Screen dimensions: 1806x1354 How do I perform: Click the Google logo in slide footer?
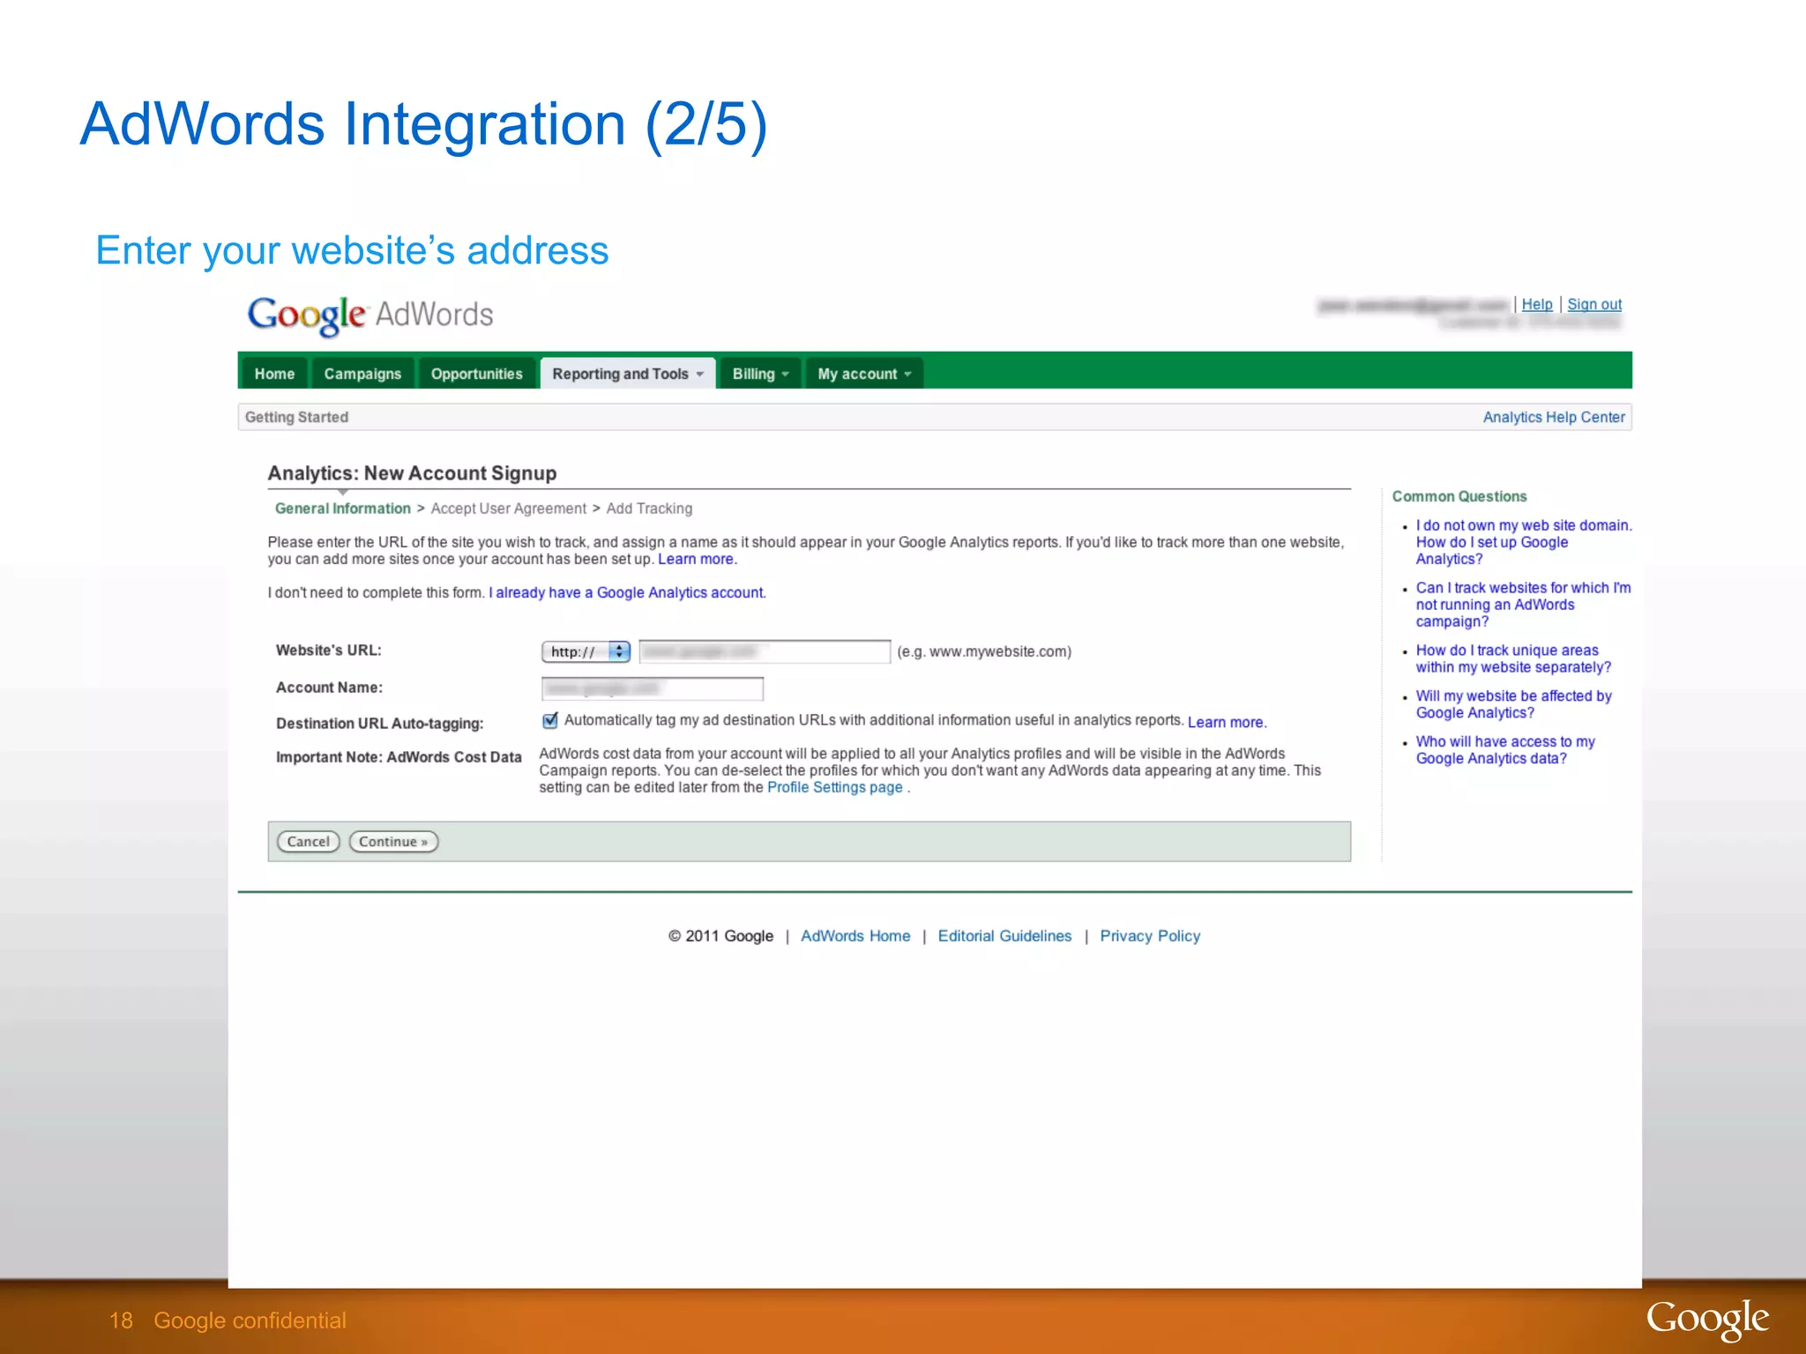pyautogui.click(x=1707, y=1320)
